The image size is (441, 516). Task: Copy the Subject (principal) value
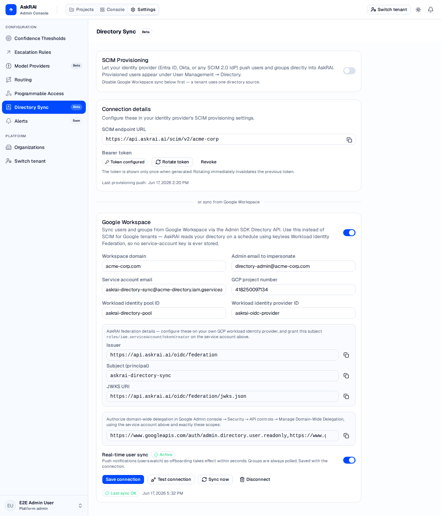346,376
